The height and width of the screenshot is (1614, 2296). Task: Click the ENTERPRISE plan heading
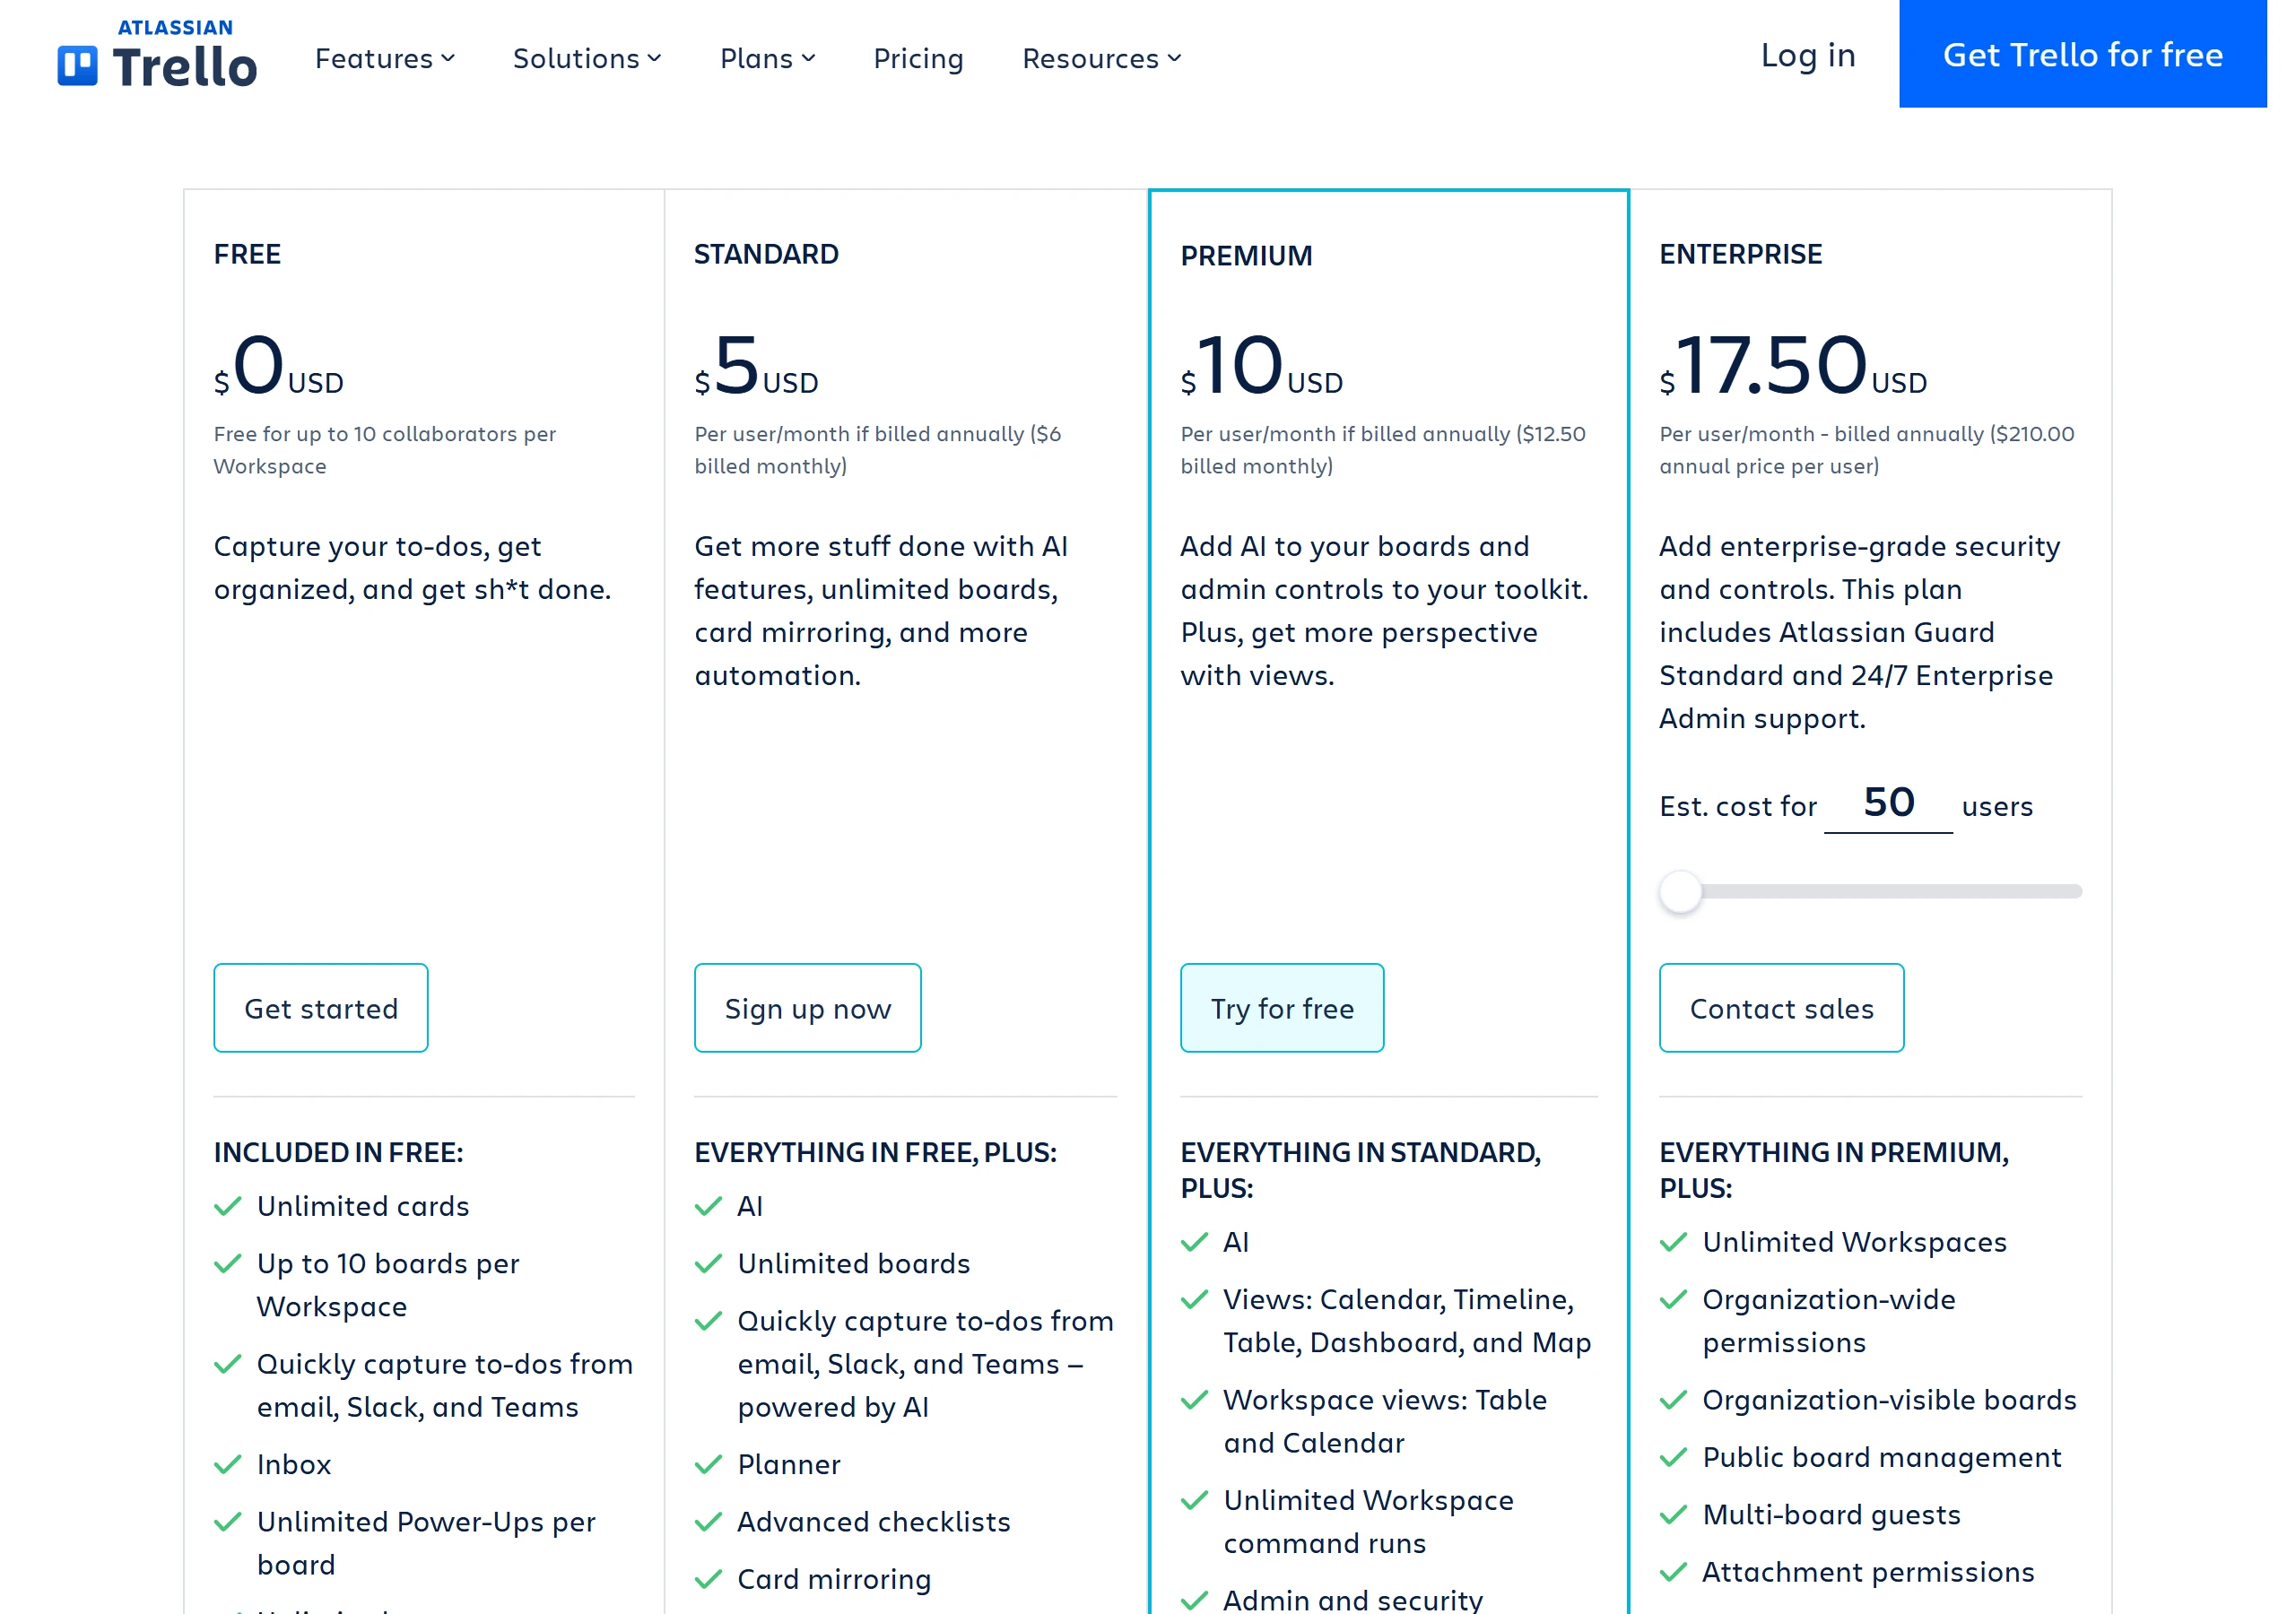pos(1741,254)
